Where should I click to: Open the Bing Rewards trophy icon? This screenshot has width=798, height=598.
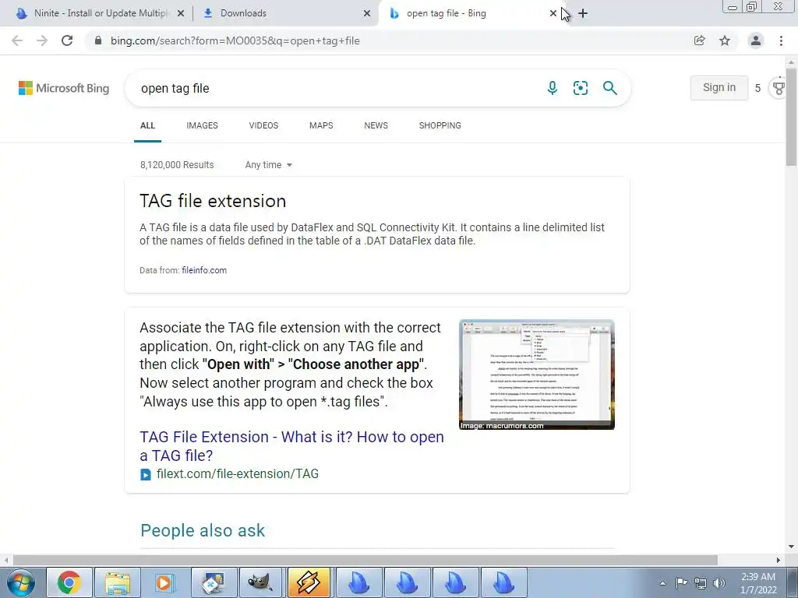[779, 88]
